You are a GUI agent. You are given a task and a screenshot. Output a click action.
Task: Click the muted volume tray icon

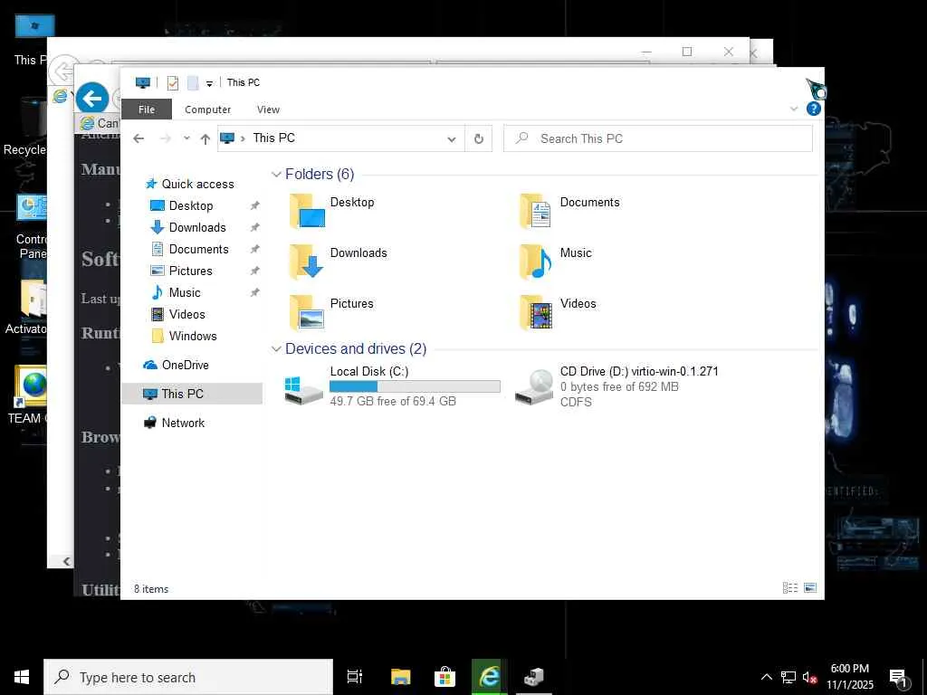[809, 677]
